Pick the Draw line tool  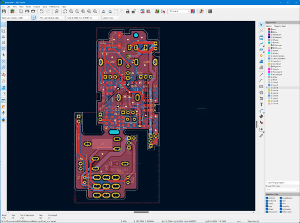[261, 75]
